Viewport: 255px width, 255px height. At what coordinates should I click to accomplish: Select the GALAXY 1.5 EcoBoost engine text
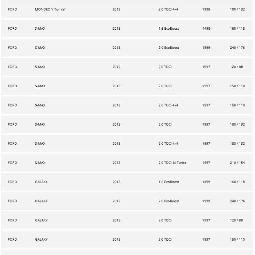click(x=169, y=182)
